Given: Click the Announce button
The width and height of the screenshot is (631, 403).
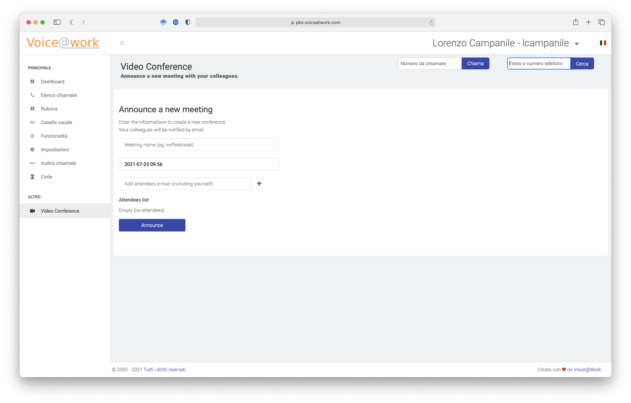Looking at the screenshot, I should pos(152,225).
